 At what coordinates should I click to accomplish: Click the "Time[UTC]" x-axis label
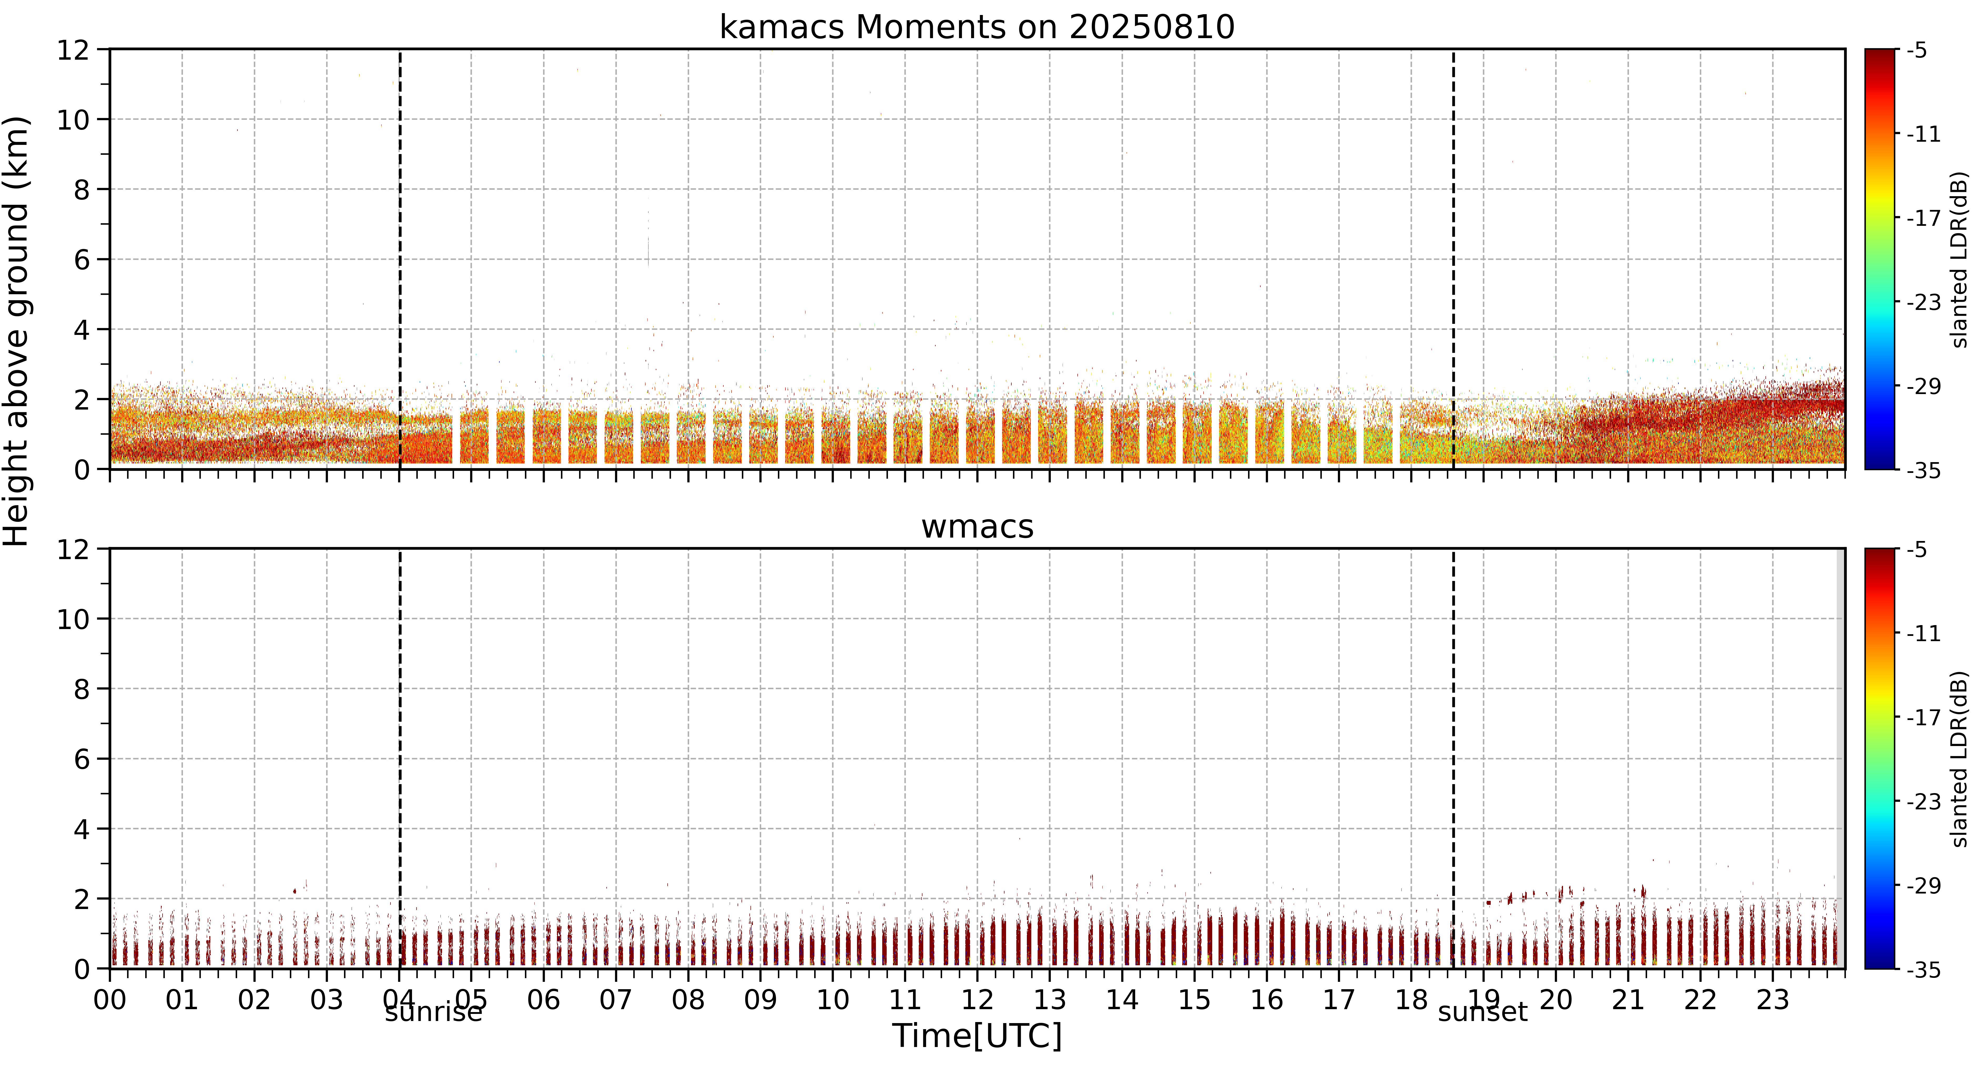pyautogui.click(x=977, y=1036)
